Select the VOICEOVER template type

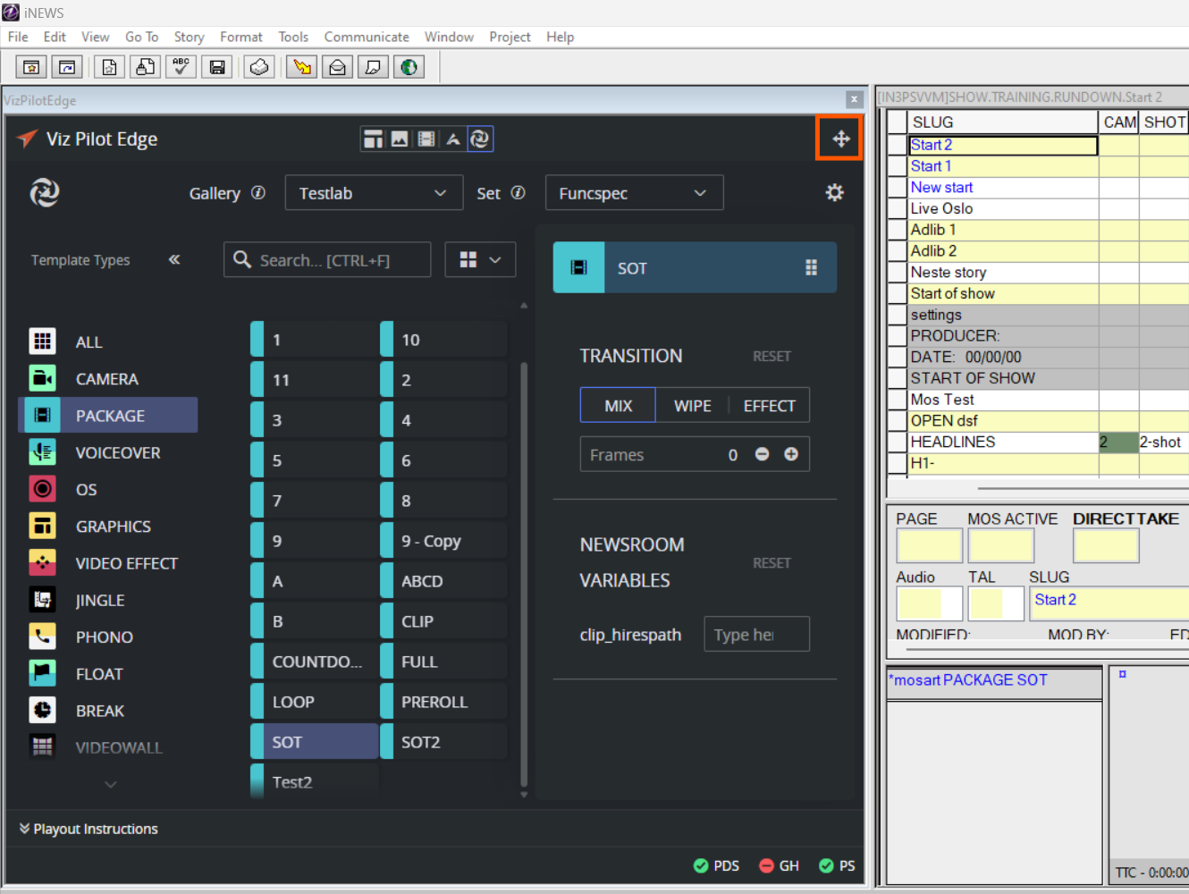click(x=108, y=452)
